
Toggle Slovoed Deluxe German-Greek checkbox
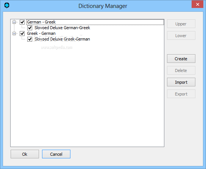[30, 28]
